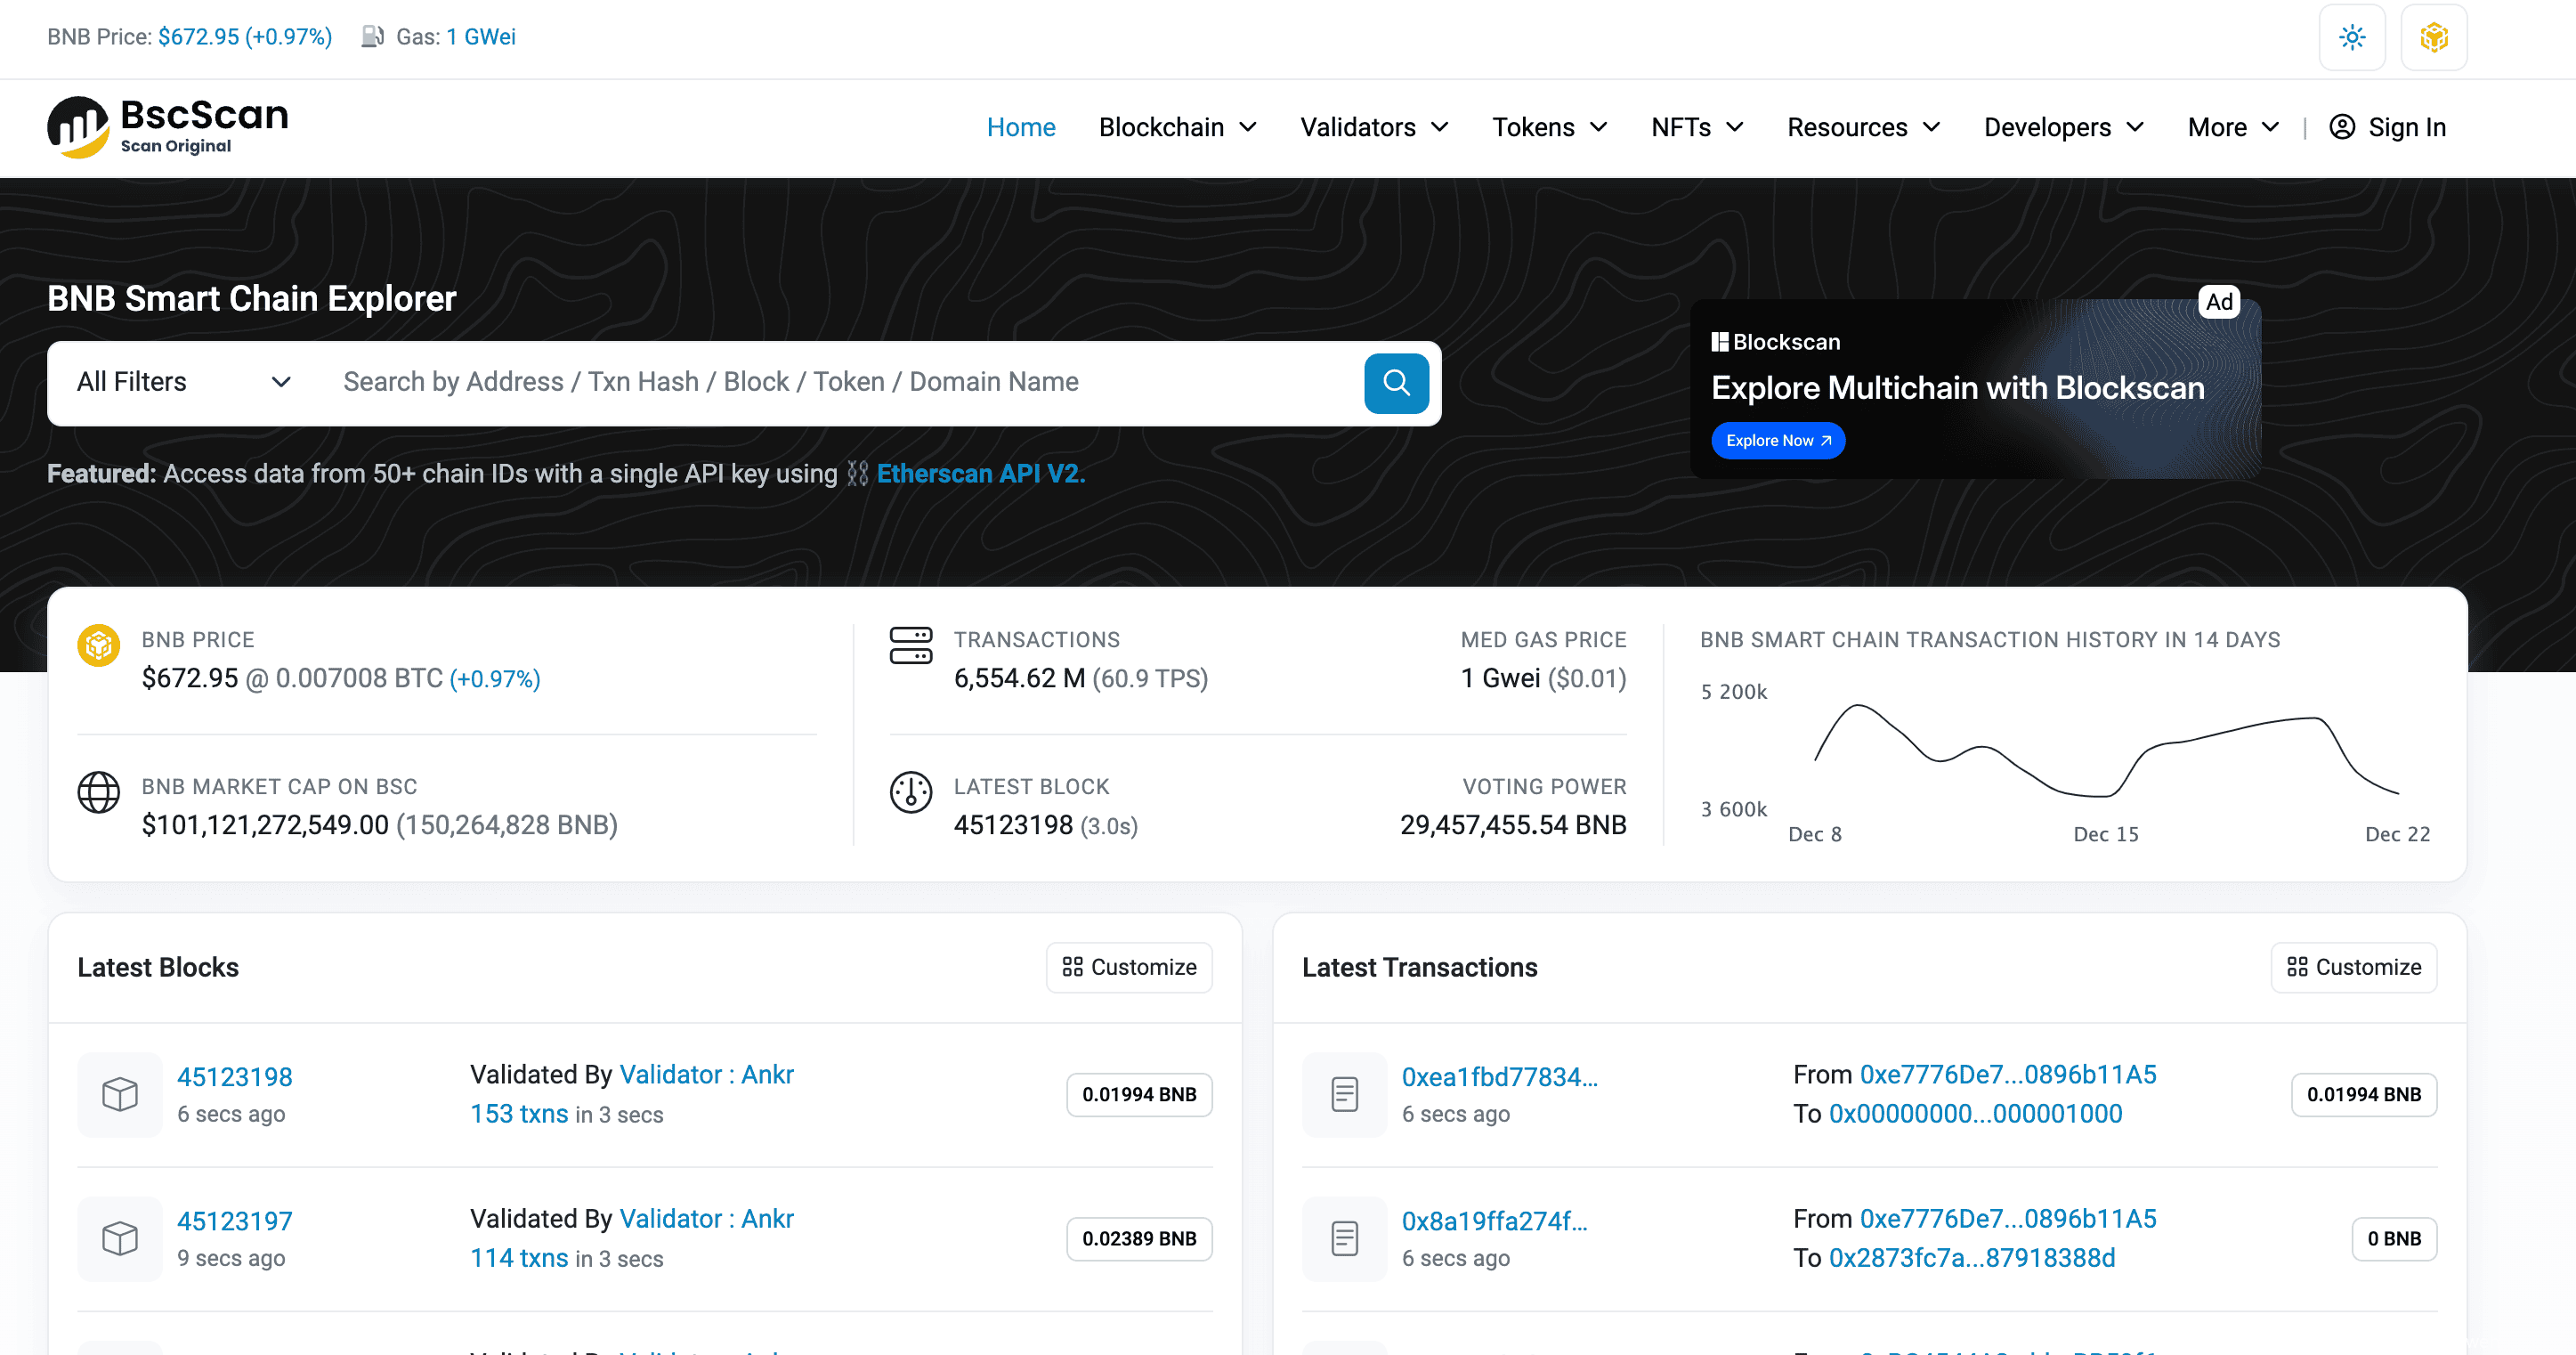Screen dimensions: 2576x1355
Task: Expand the Validators menu
Action: pos(1374,127)
